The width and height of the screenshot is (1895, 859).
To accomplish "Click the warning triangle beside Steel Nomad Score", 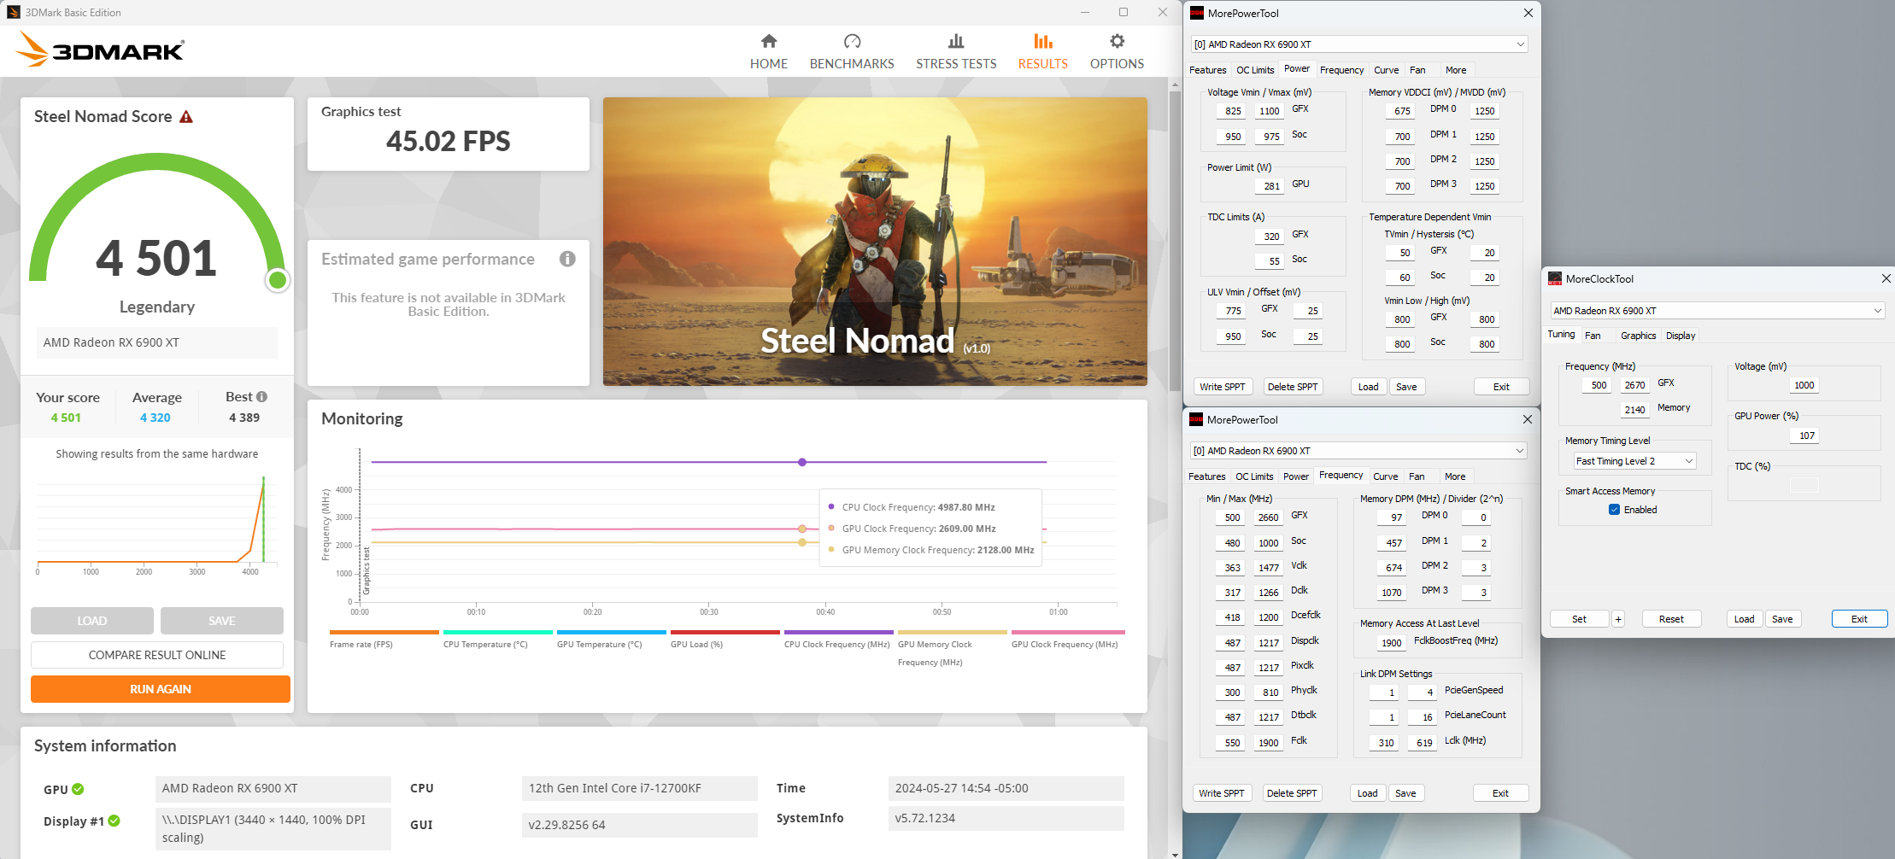I will tap(187, 115).
